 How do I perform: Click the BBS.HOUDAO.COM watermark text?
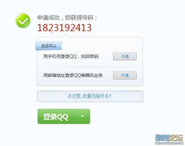click(x=169, y=143)
